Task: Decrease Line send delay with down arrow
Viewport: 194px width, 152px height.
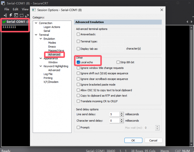Action: (122, 116)
